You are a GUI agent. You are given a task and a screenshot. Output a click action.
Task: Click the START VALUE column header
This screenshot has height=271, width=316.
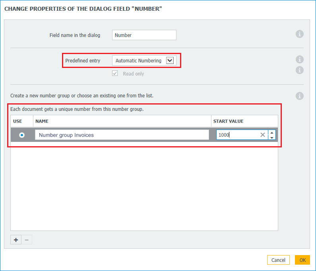[228, 121]
